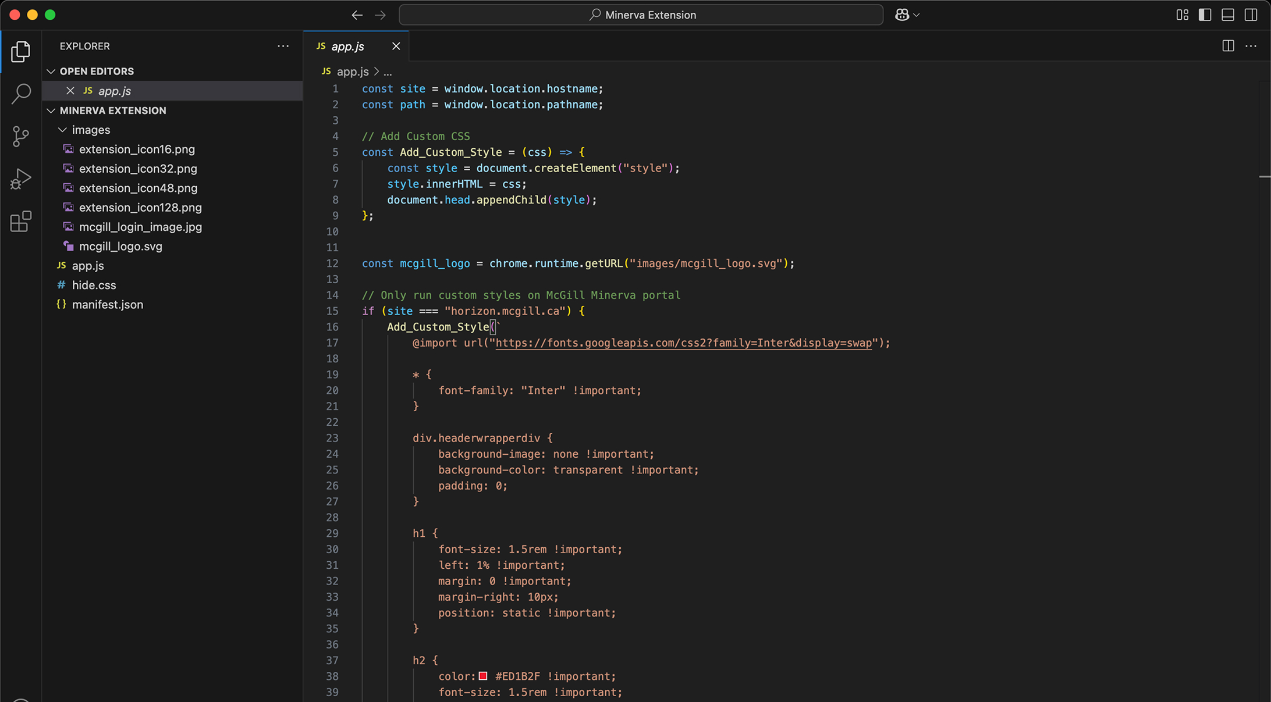Go back with the left arrow

click(x=357, y=15)
